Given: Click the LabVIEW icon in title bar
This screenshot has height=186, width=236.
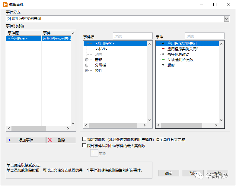Looking at the screenshot, I should 5,5.
